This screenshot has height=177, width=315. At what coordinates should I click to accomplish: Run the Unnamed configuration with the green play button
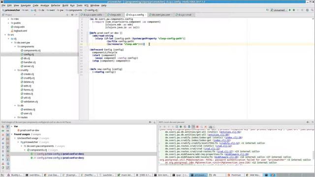290,10
